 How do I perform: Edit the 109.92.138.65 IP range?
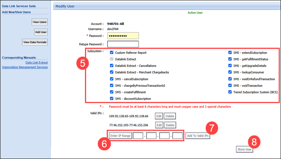point(159,116)
